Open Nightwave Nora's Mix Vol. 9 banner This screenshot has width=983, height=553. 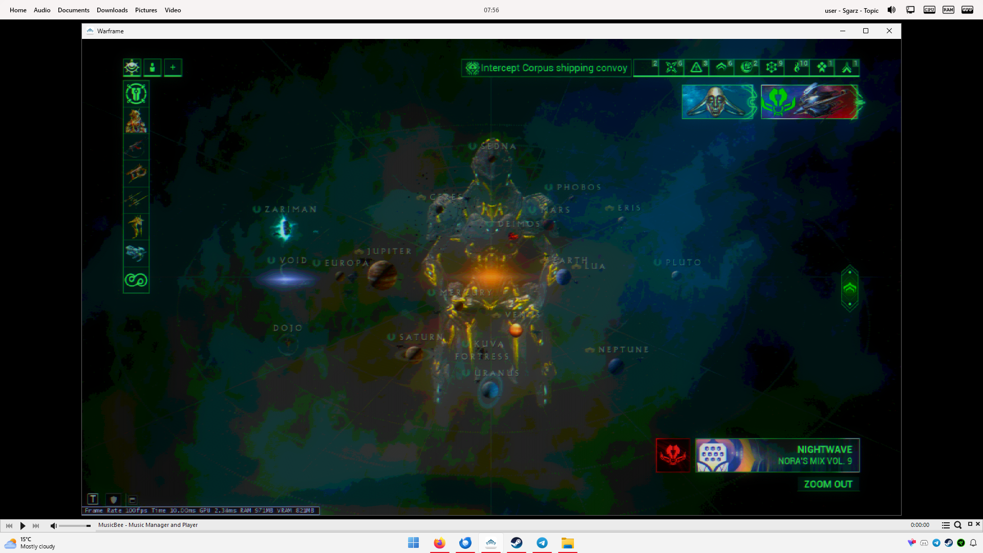pos(777,455)
